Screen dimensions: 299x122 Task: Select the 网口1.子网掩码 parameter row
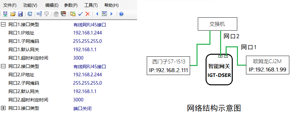[24, 41]
